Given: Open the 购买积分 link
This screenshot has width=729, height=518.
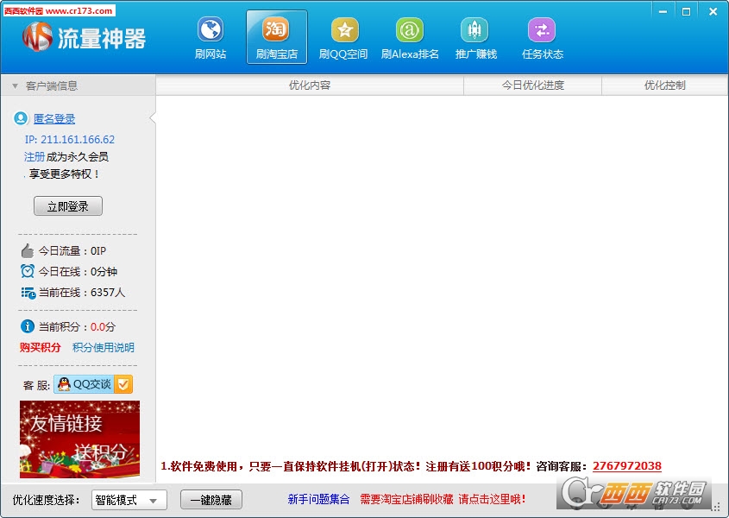Looking at the screenshot, I should [41, 348].
